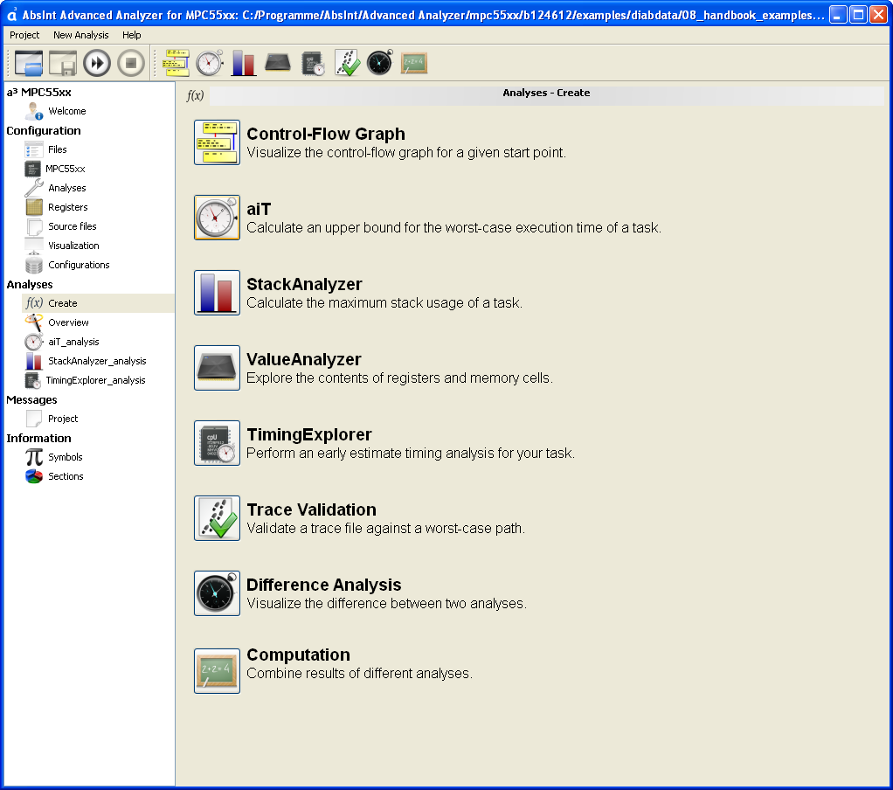Click the large aiT stopwatch icon

(x=217, y=218)
